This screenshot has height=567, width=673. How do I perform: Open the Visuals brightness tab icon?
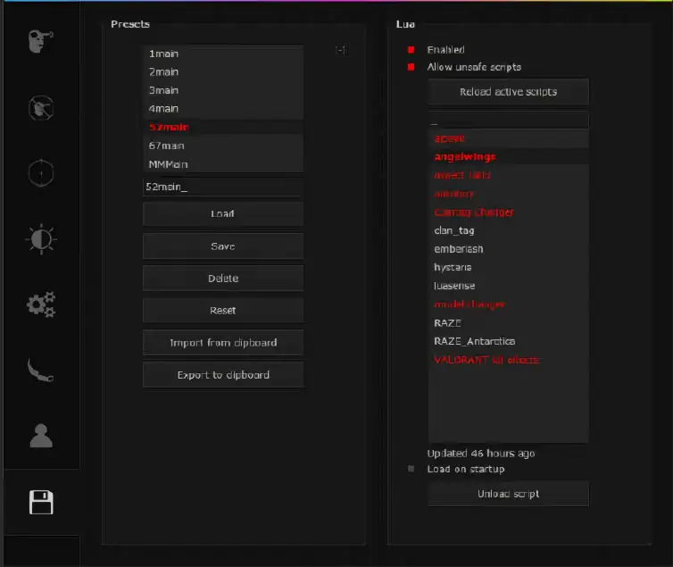pyautogui.click(x=41, y=239)
